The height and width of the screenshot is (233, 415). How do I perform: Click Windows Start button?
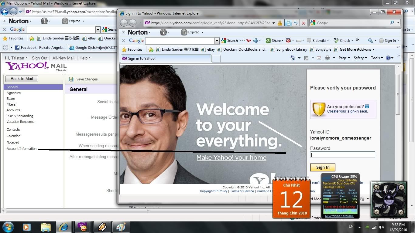(x=8, y=227)
